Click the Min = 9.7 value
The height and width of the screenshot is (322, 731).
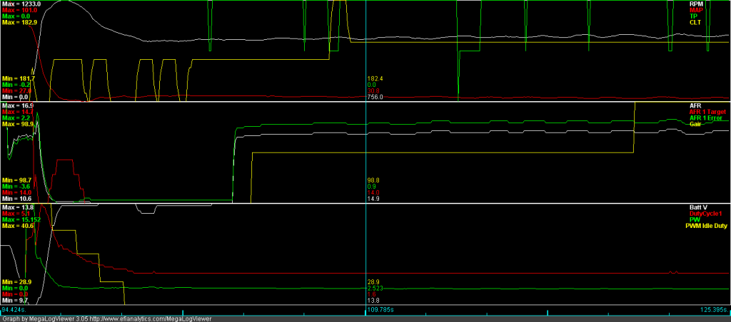tap(14, 301)
